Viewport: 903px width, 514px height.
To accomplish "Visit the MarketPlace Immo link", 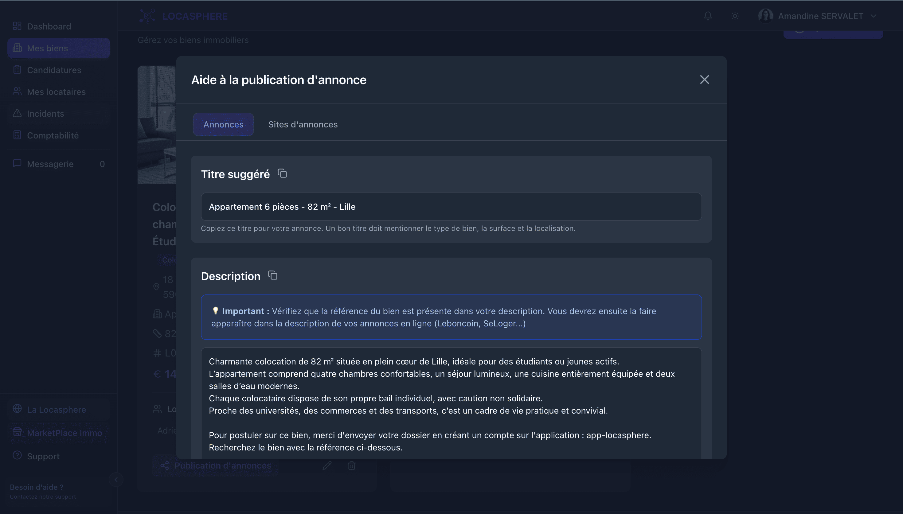I will [64, 433].
